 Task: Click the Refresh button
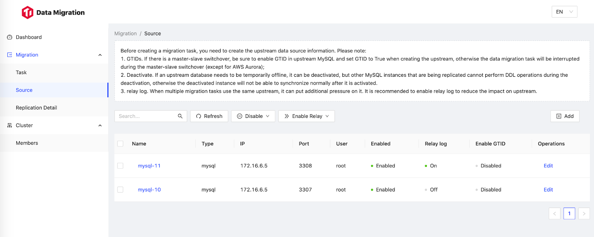pos(209,116)
